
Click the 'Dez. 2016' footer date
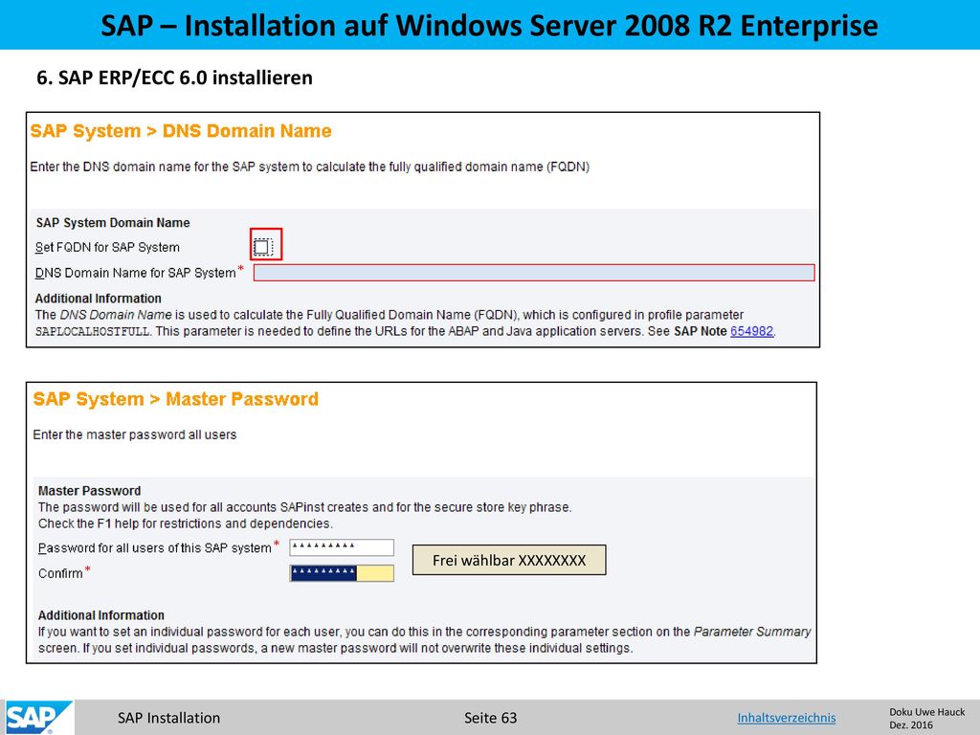911,725
